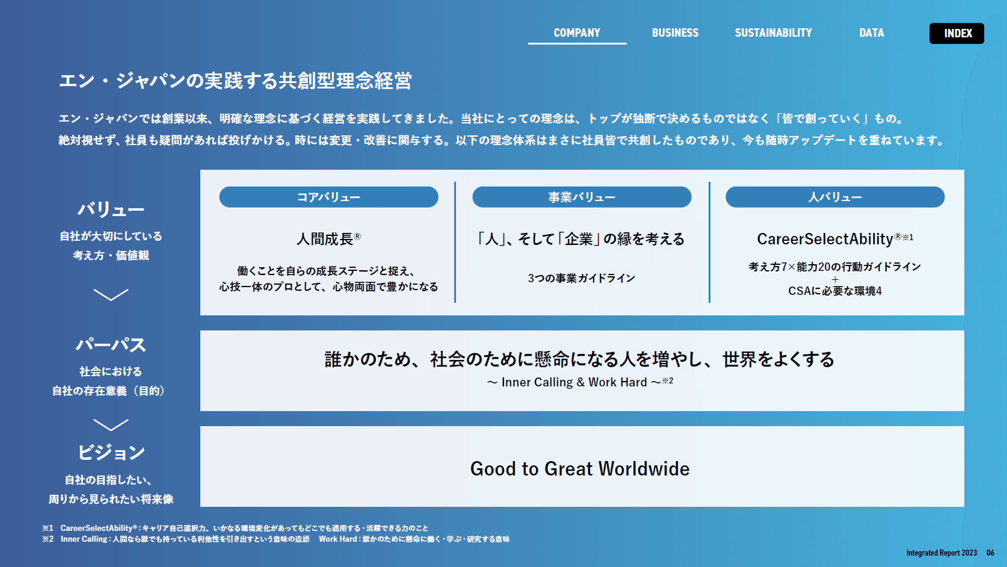
Task: Click the black INDEX button
Action: (x=956, y=34)
